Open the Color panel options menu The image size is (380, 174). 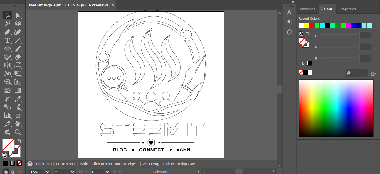376,9
